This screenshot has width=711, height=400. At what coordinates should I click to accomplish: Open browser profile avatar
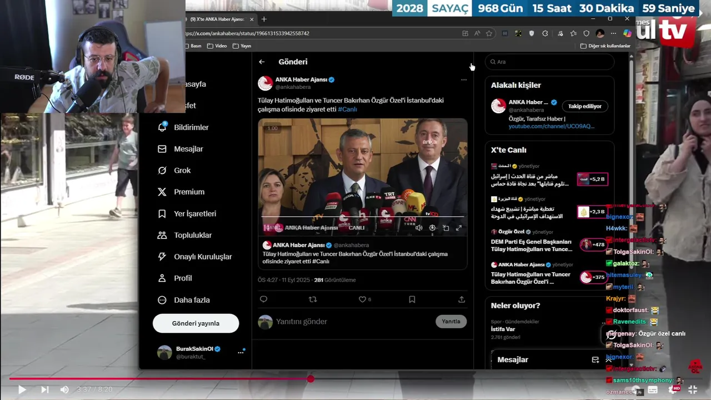coord(600,33)
